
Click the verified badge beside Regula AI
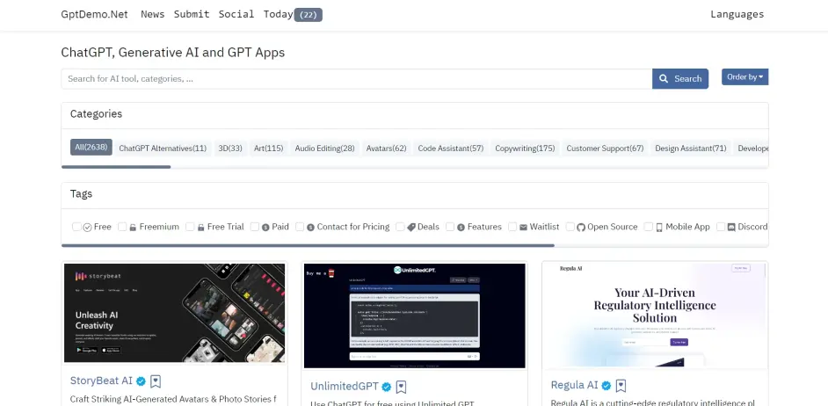point(606,386)
